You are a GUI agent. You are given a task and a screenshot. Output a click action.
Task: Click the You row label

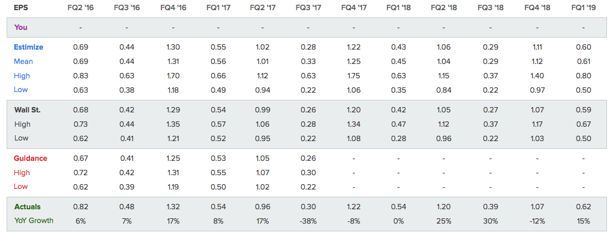click(x=20, y=28)
